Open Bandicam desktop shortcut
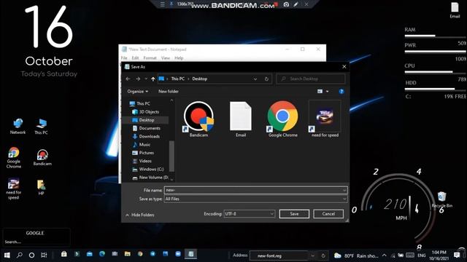The width and height of the screenshot is (467, 262). [x=42, y=157]
